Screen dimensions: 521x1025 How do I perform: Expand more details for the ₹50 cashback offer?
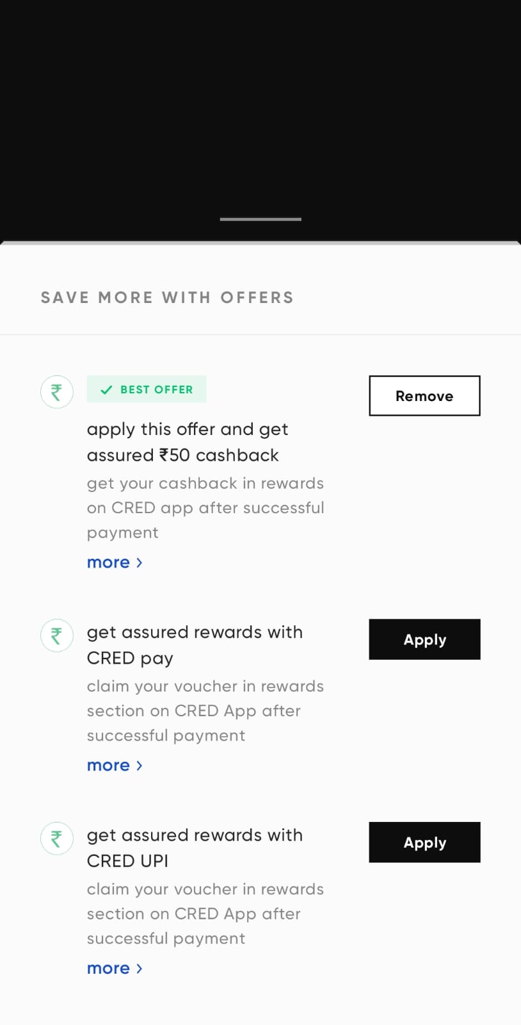point(115,562)
